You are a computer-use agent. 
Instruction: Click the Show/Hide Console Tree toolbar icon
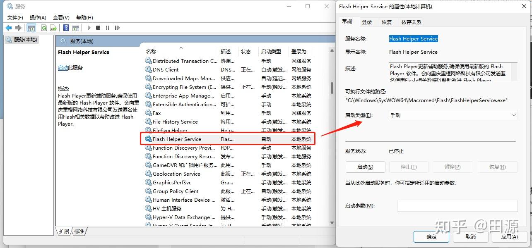pos(31,28)
